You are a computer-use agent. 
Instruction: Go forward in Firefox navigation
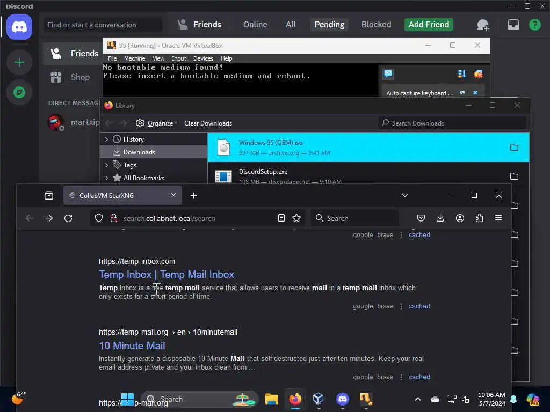pyautogui.click(x=49, y=218)
